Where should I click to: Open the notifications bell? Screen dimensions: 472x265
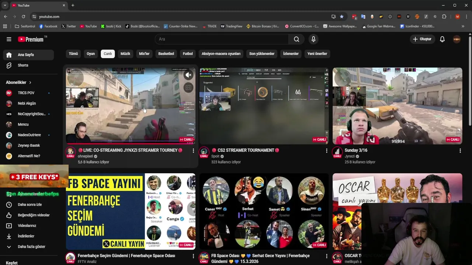click(x=442, y=39)
